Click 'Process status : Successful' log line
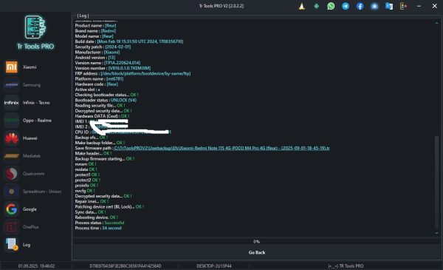The image size is (443, 270). pyautogui.click(x=100, y=223)
